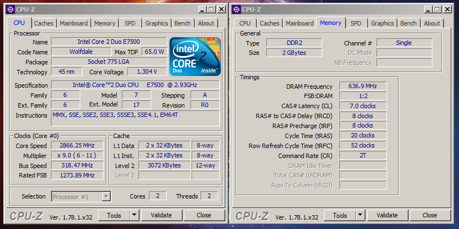
Task: Click the Close button in right CPU-Z window
Action: (x=430, y=216)
